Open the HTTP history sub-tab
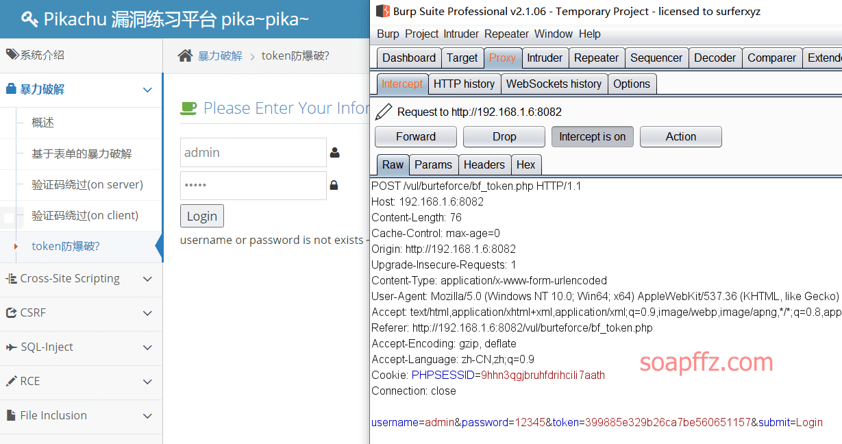 [x=464, y=84]
